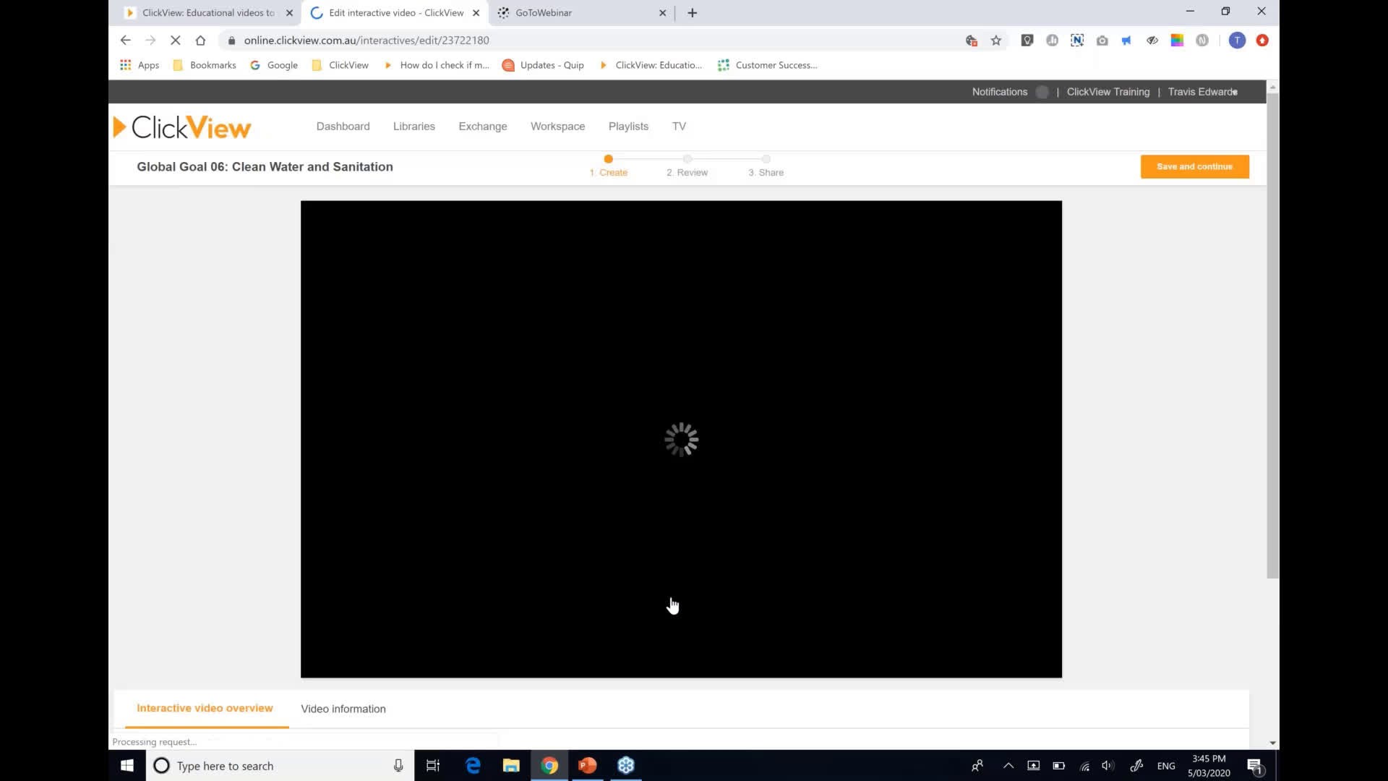
Task: Click the Save and continue button
Action: tap(1194, 166)
